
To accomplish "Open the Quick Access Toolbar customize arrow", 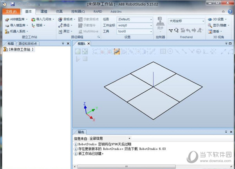I will click(x=39, y=5).
